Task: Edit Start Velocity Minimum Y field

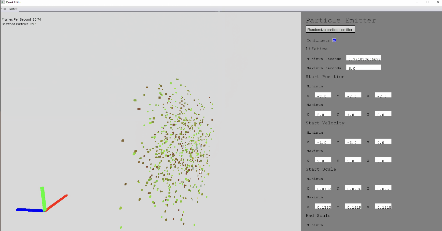Action: [353, 142]
